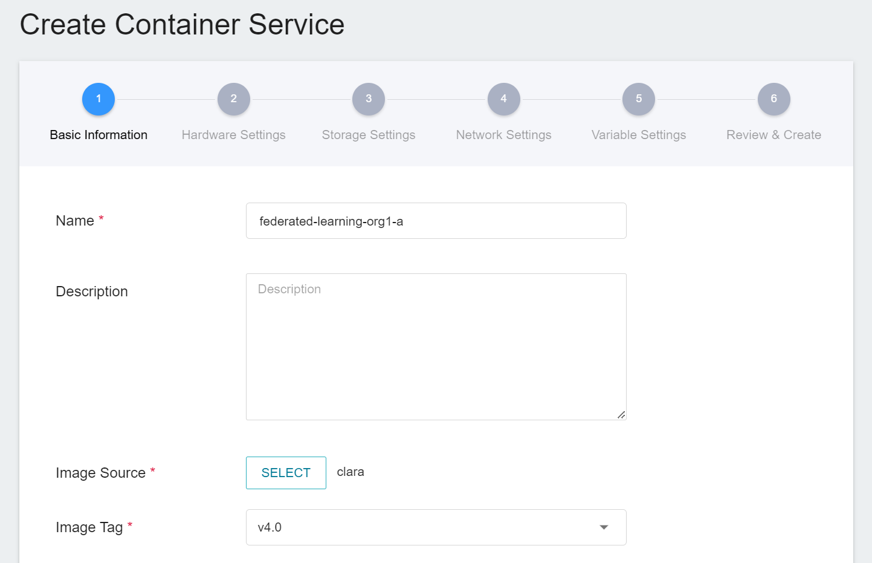Click the Basic Information step label
The image size is (872, 563).
[99, 135]
